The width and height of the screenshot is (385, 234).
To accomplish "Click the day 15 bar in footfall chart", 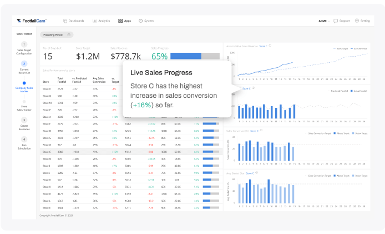I will 294,112.
